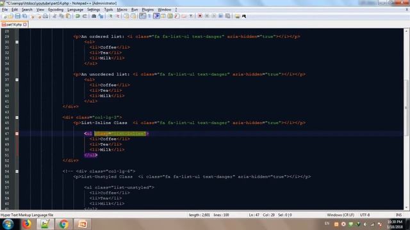Open Google Chrome from the taskbar
The width and height of the screenshot is (410, 230).
[63, 224]
